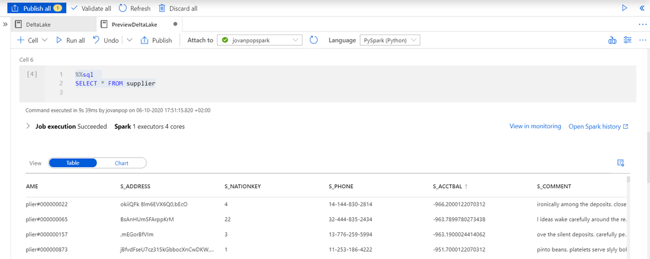Click the Validate all checkmark
Viewport: 650px width, 259px height.
(x=74, y=8)
